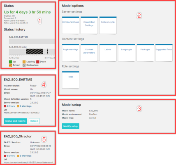
Task: Open the Suggested fields tile
Action: coord(164,53)
